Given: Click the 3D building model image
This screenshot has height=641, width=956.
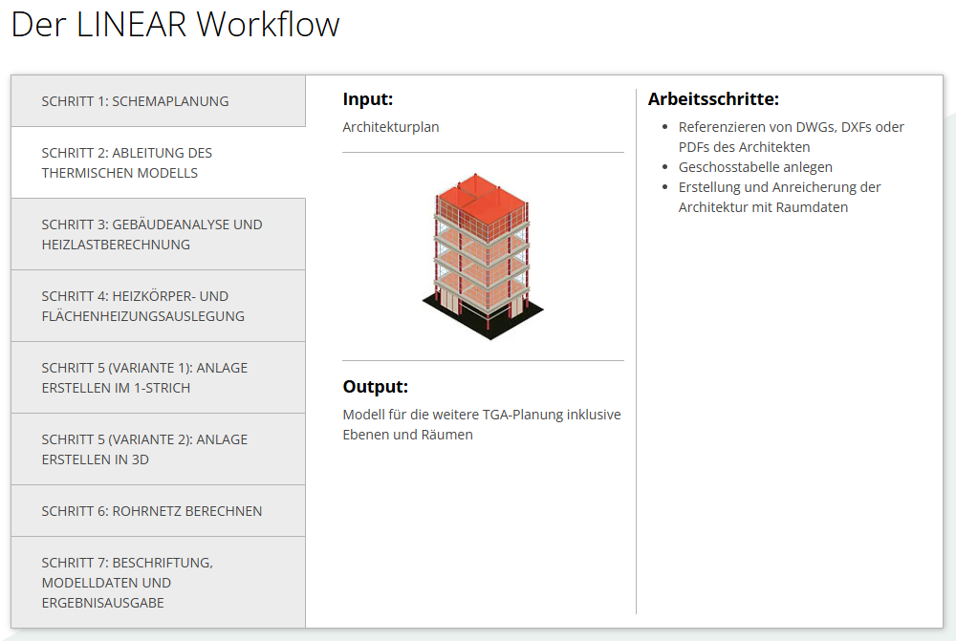Looking at the screenshot, I should click(x=483, y=258).
